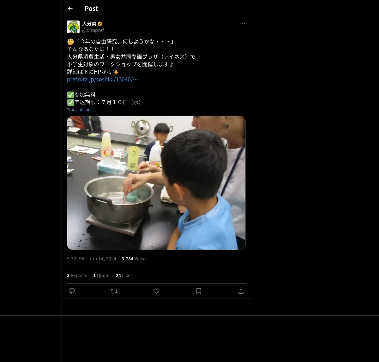Open the Jun 14, 2024 timestamp

pyautogui.click(x=102, y=259)
